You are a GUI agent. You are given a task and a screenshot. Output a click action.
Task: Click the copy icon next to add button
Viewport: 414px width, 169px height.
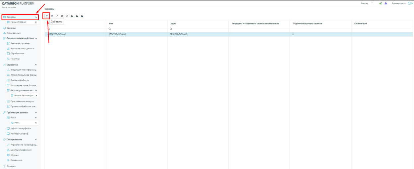[x=52, y=16]
